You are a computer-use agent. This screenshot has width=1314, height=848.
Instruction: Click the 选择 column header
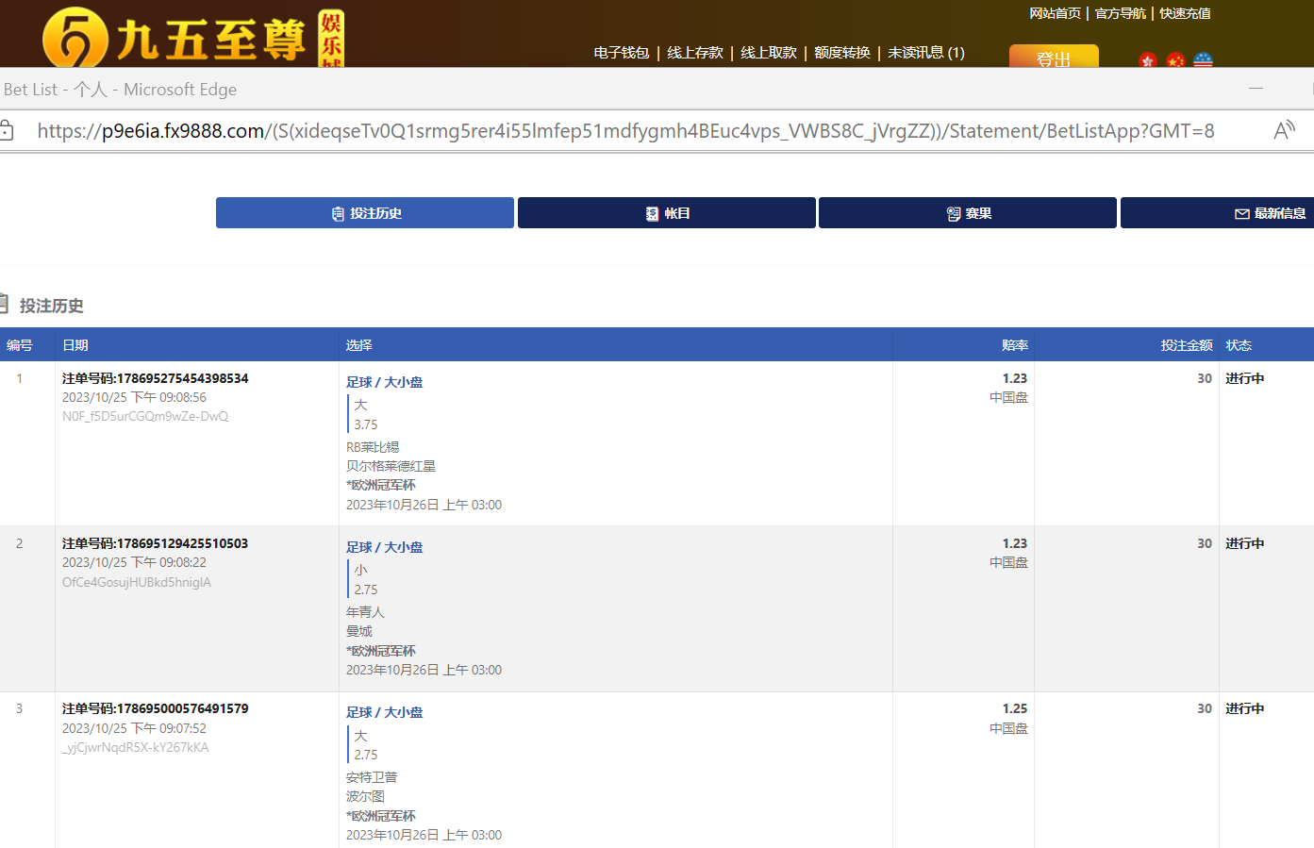coord(359,345)
